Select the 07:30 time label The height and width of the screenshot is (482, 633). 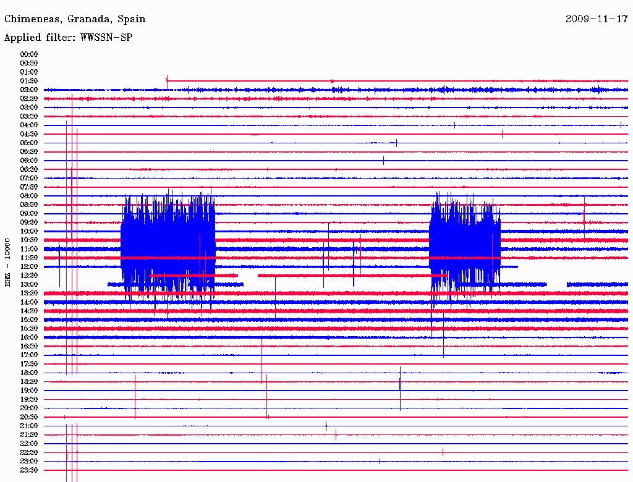pos(29,187)
